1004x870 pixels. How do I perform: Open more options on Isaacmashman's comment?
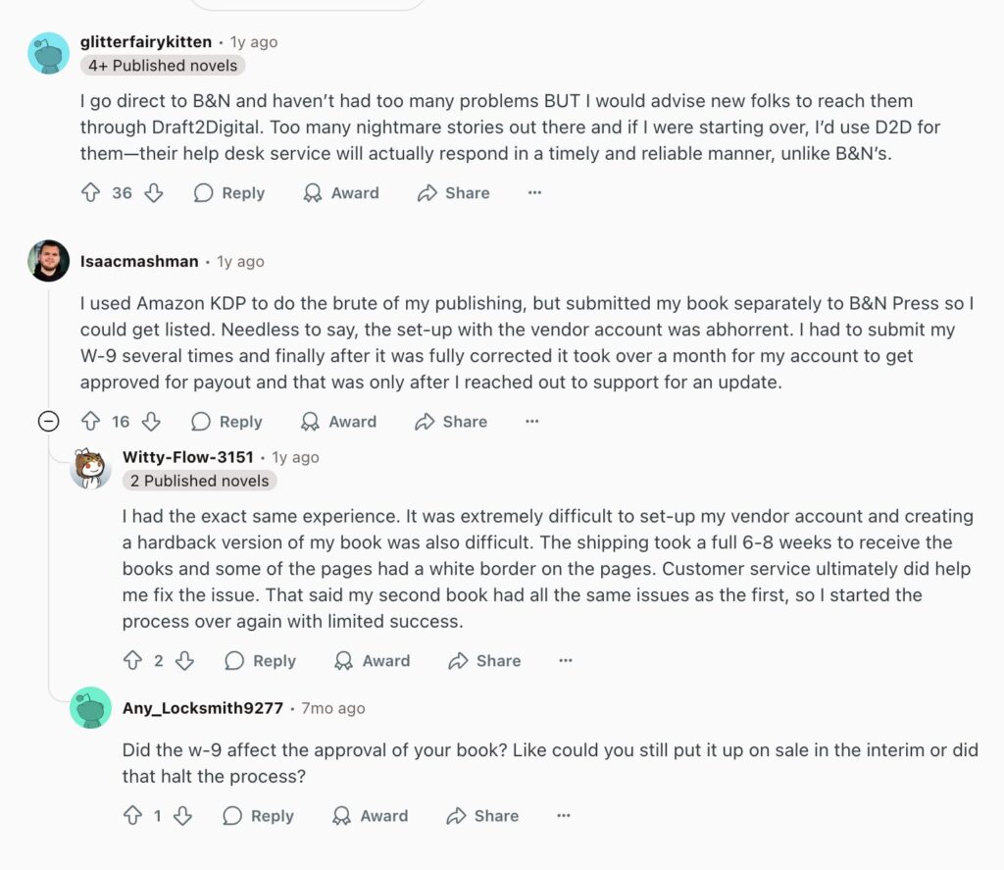(x=531, y=422)
